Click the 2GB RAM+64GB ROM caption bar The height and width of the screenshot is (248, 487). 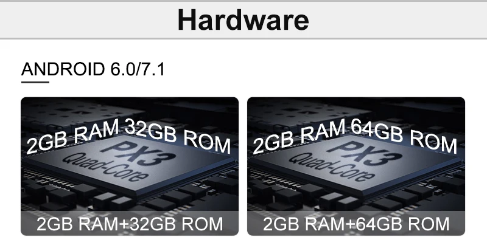point(356,224)
